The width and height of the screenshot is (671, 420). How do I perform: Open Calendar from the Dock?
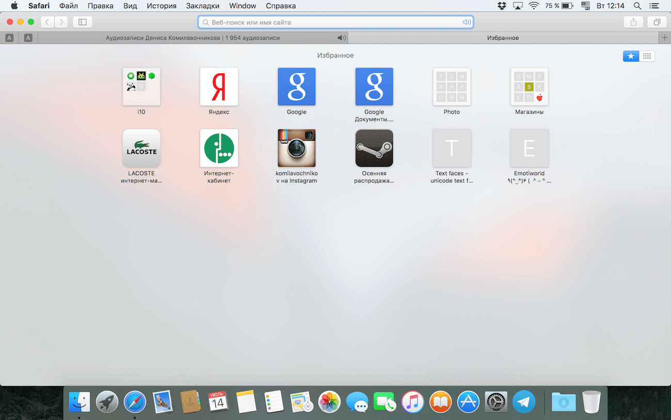tap(218, 401)
